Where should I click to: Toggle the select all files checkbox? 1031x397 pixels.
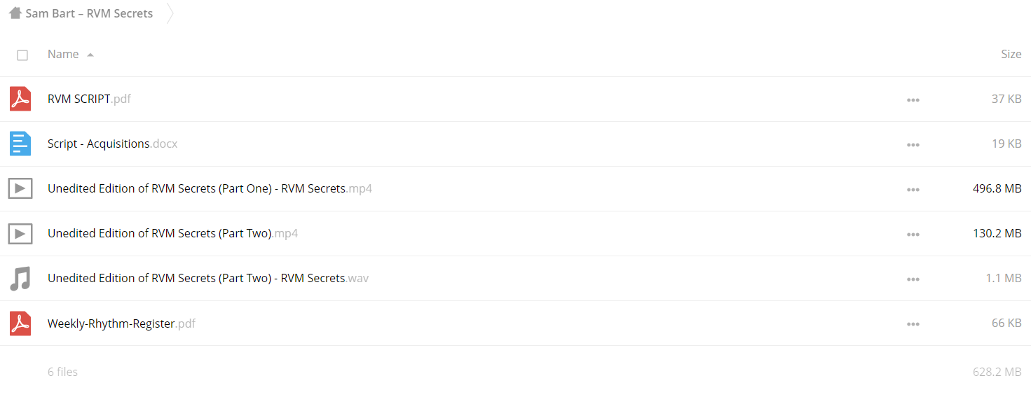click(x=22, y=55)
